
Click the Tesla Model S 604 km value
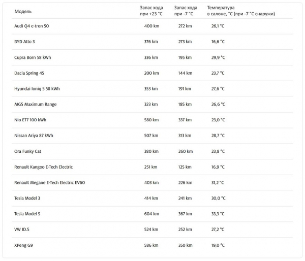pos(151,214)
